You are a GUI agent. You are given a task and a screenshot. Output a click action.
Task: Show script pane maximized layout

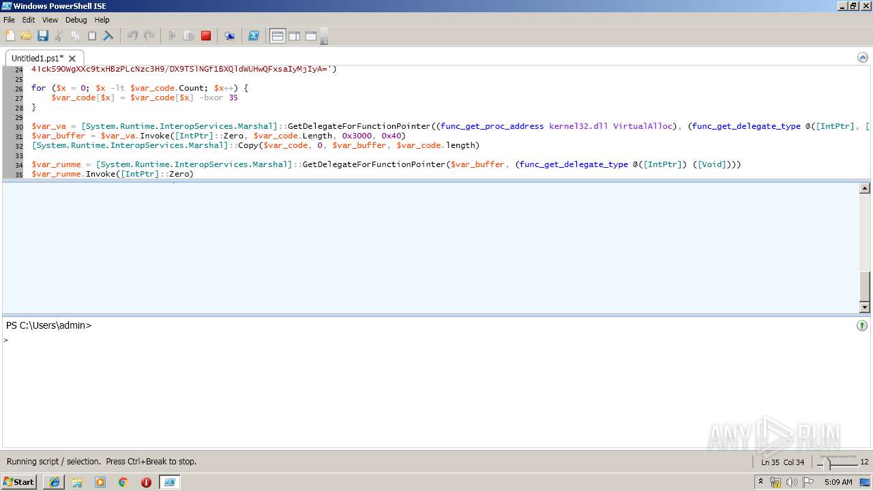pos(311,36)
